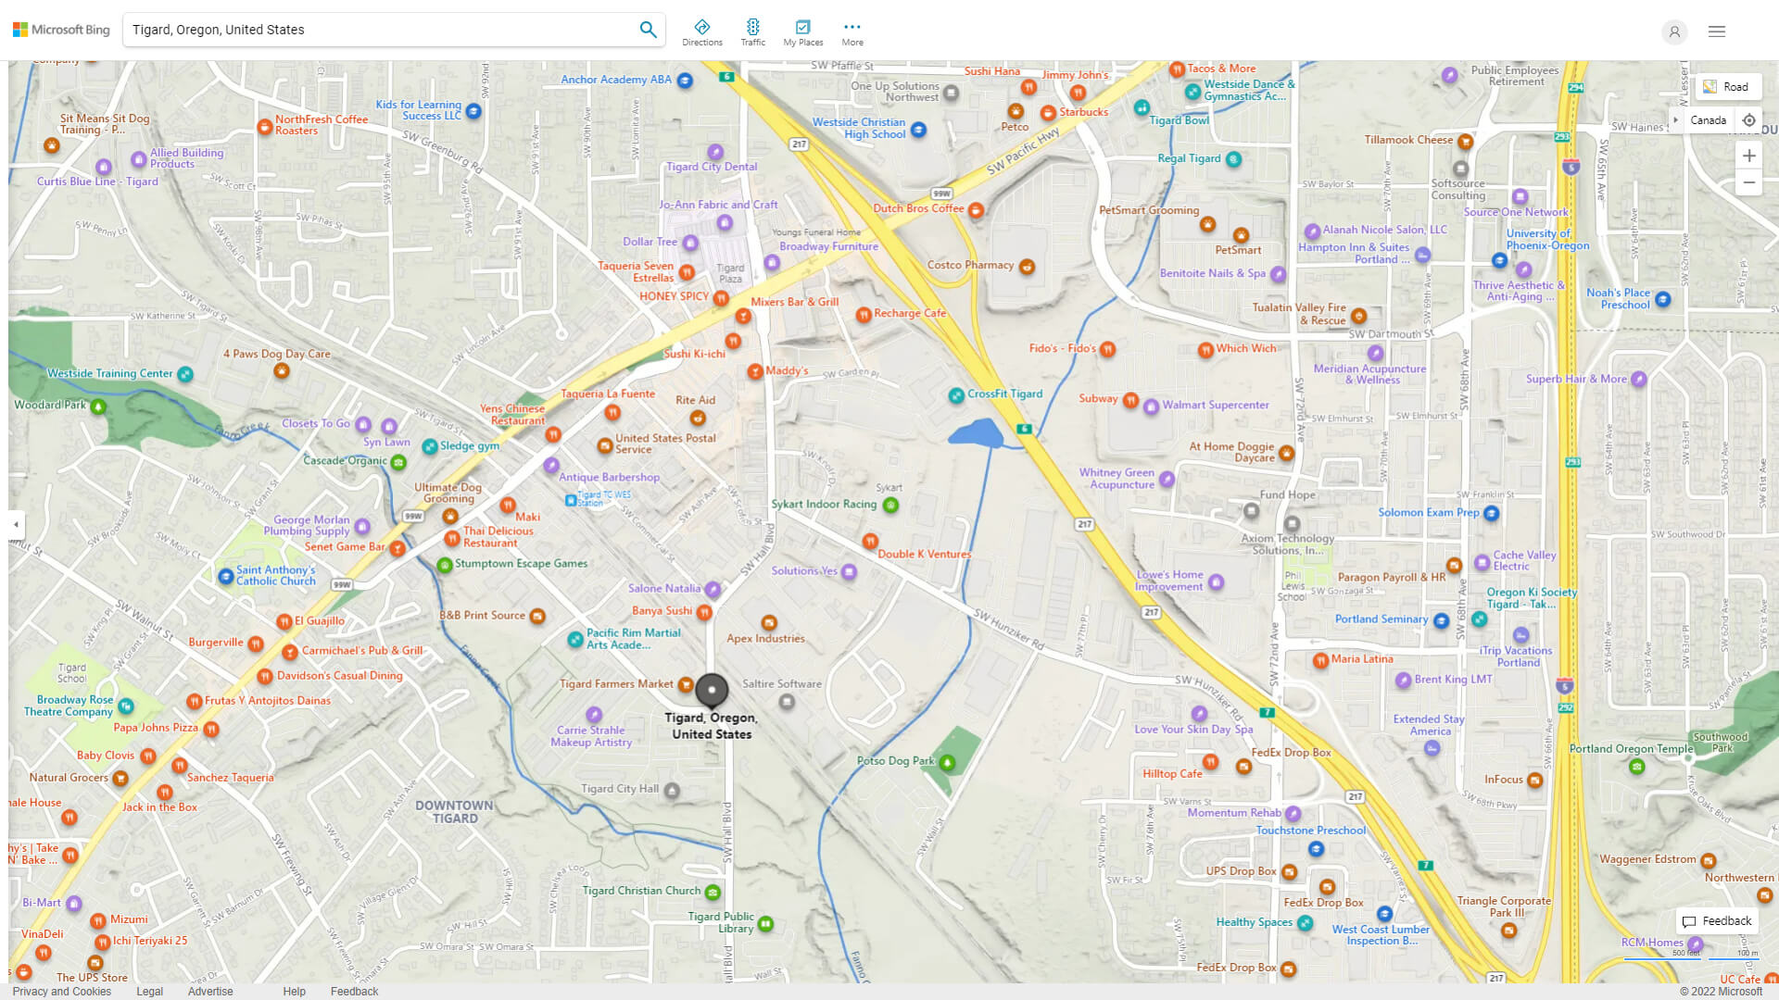This screenshot has height=1000, width=1779.
Task: Open the hamburger menu
Action: (1716, 31)
